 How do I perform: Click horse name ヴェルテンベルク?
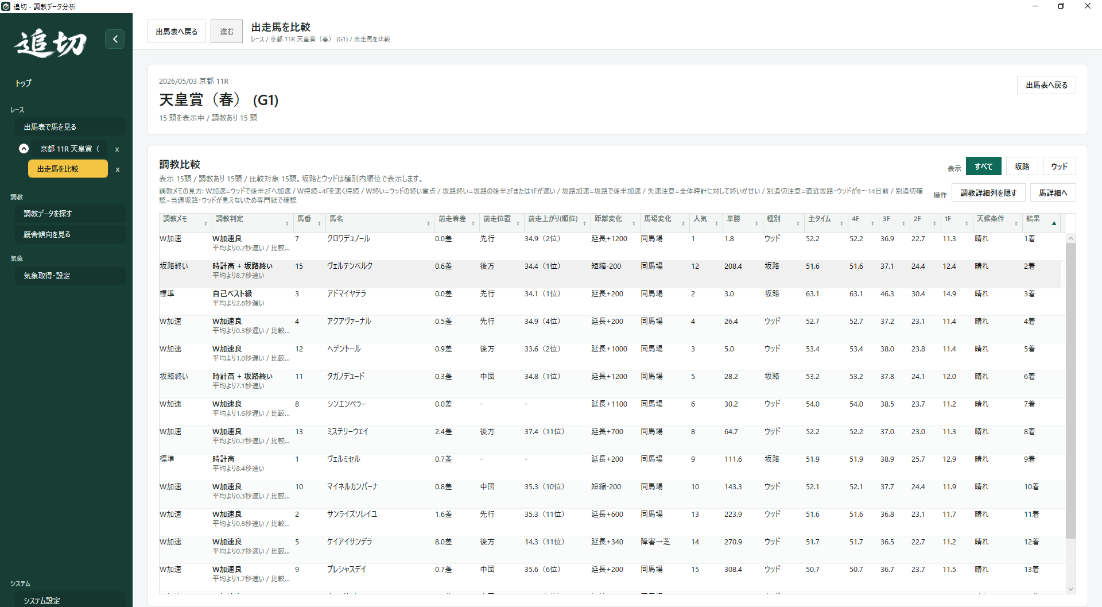coord(350,266)
